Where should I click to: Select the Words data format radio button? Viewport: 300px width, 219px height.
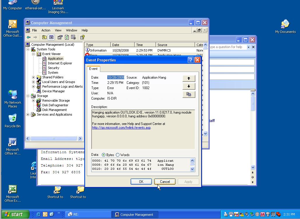(118, 155)
